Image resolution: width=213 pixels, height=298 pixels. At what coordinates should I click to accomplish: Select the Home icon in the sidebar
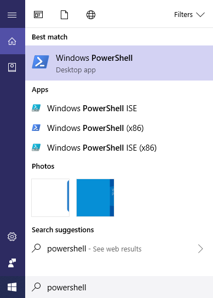click(x=12, y=41)
